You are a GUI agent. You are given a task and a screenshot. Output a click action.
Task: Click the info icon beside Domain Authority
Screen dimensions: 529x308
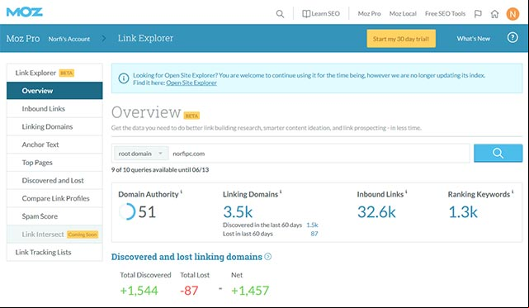click(182, 192)
